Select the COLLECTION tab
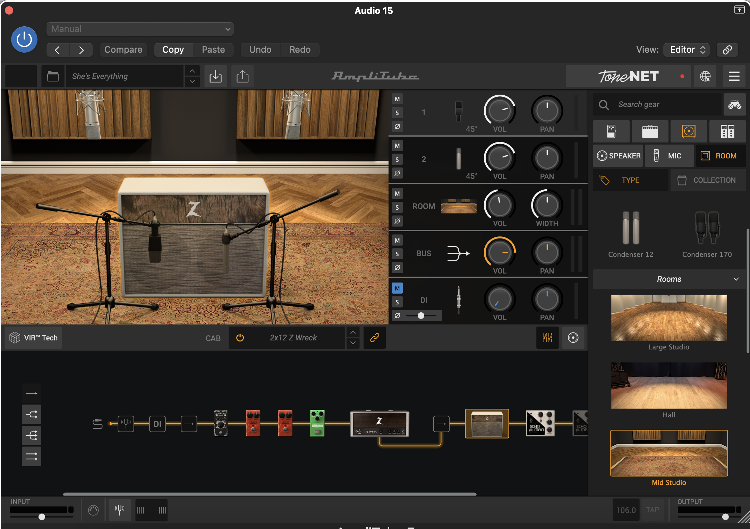Image resolution: width=750 pixels, height=529 pixels. [708, 180]
